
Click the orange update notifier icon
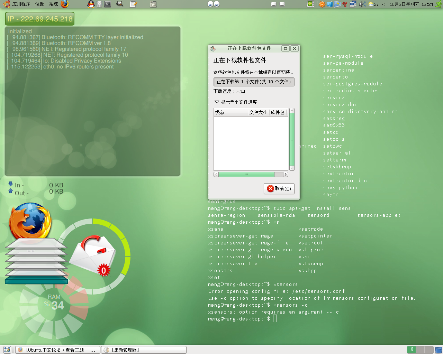322,4
